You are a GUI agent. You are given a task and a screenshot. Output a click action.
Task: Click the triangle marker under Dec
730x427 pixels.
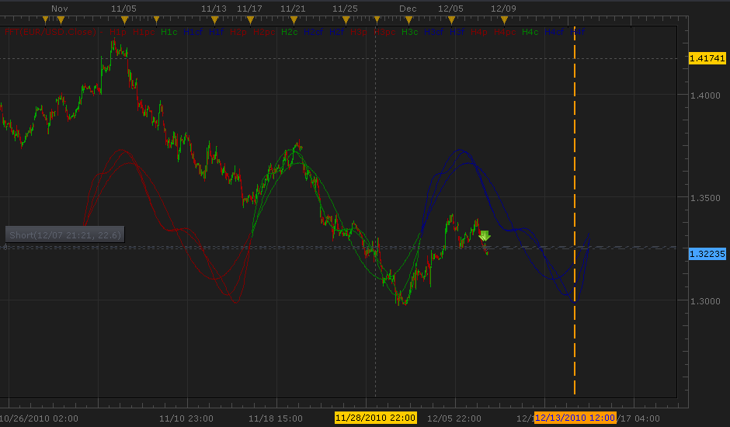pyautogui.click(x=408, y=19)
